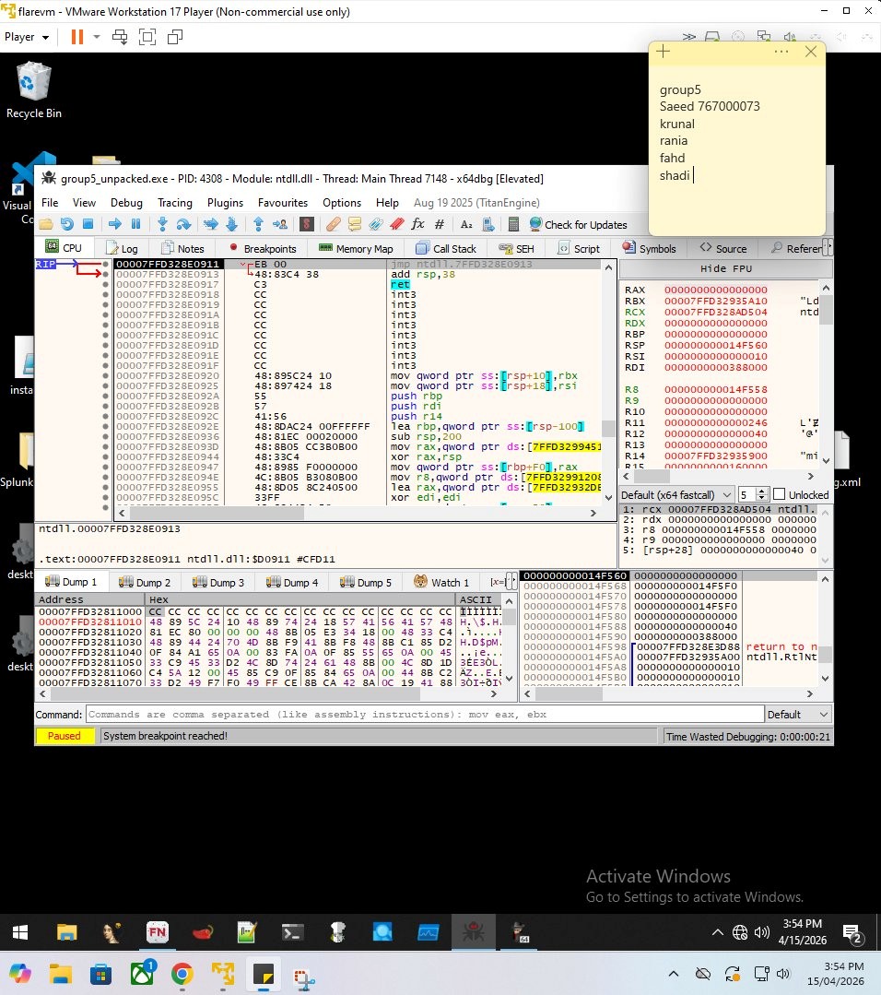This screenshot has height=995, width=881.
Task: Show the Bookmarks list icon
Action: point(397,224)
